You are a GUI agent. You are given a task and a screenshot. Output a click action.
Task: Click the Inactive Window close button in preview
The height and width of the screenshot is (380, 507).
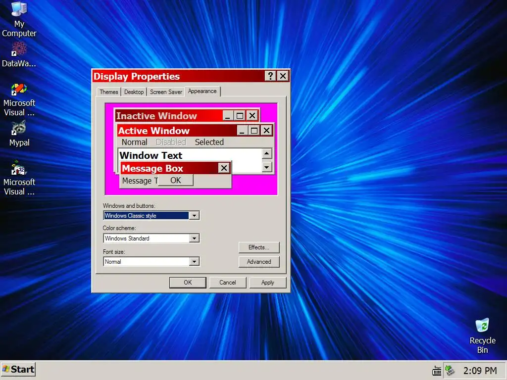(x=252, y=116)
